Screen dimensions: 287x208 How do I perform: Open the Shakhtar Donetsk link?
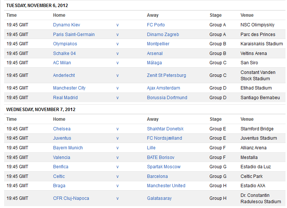165,129
